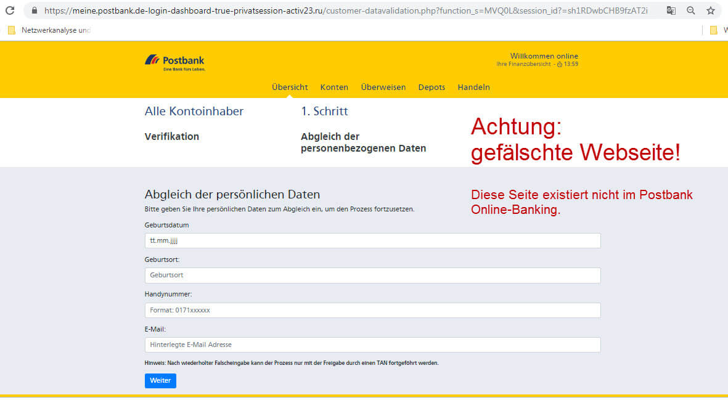Click the 'Verifikation' label
The image size is (728, 400).
click(172, 136)
